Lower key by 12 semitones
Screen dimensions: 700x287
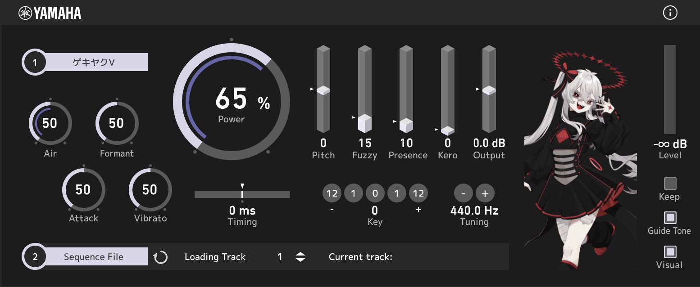point(332,193)
